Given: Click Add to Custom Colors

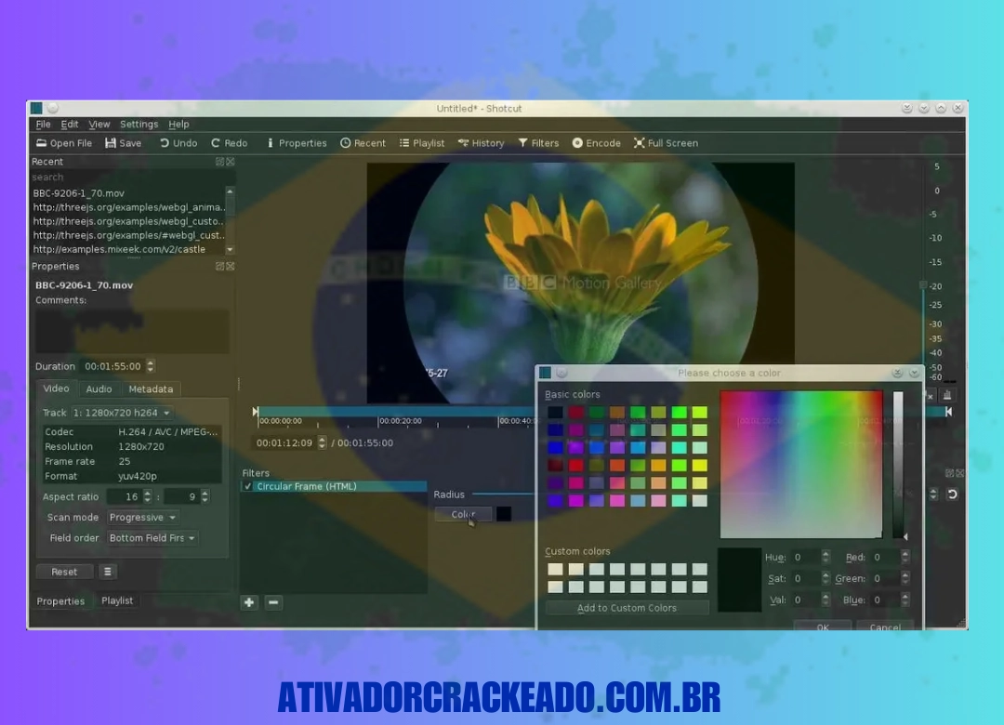Looking at the screenshot, I should click(627, 608).
